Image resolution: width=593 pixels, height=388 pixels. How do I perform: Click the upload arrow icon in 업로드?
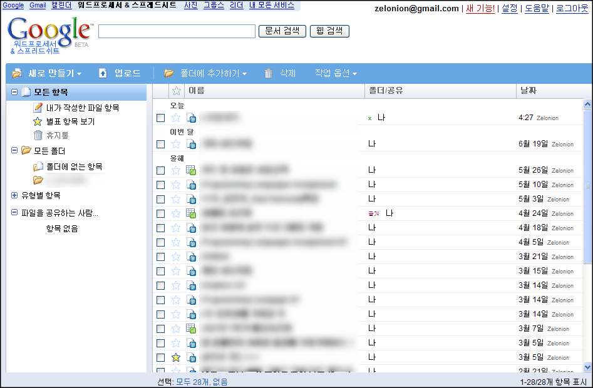coord(103,73)
